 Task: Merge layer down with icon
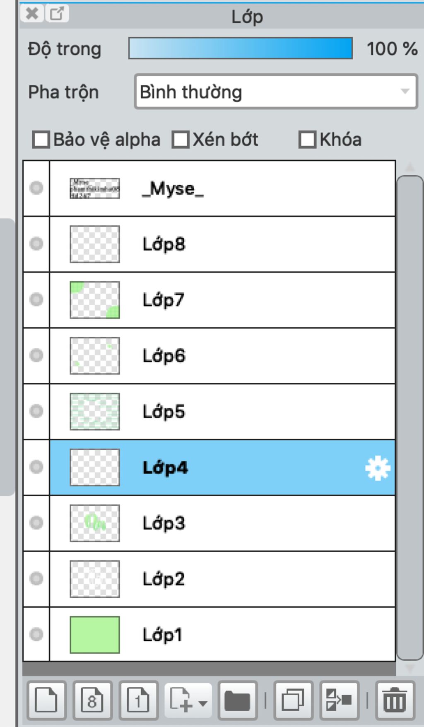[339, 700]
